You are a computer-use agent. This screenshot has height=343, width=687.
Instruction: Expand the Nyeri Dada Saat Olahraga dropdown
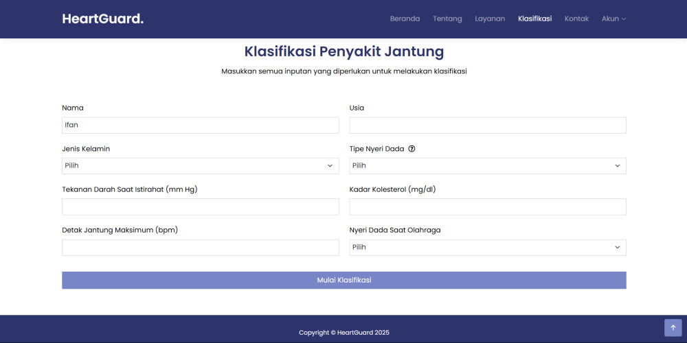pos(488,248)
